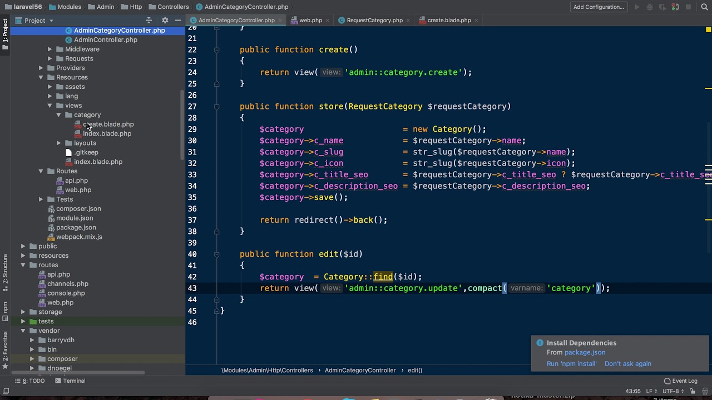Open webpack.mix.js in the project tree
712x400 pixels.
click(x=79, y=237)
